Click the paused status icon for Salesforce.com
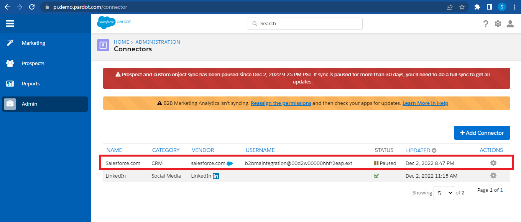The width and height of the screenshot is (521, 222). pyautogui.click(x=376, y=163)
